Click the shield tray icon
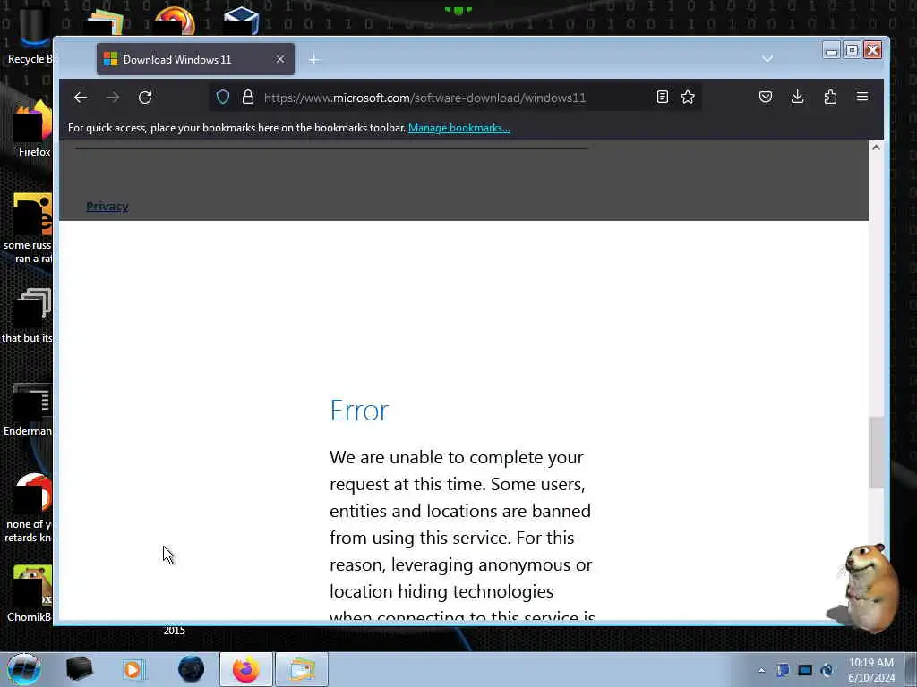 [783, 670]
